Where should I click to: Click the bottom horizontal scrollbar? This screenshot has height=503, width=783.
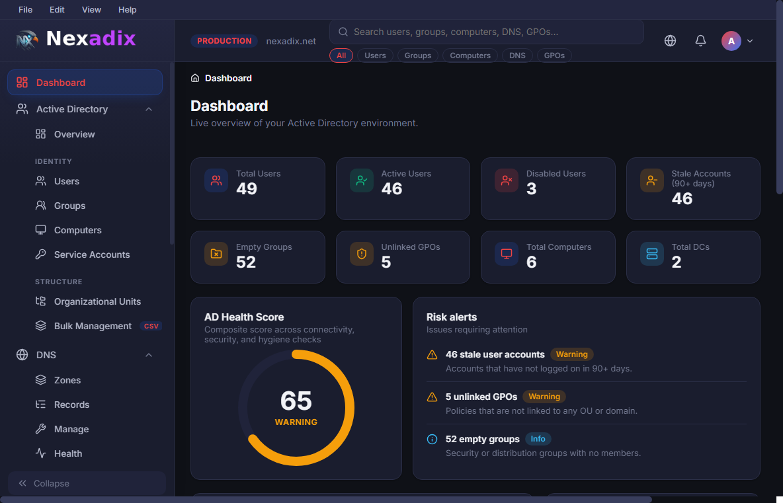click(326, 500)
